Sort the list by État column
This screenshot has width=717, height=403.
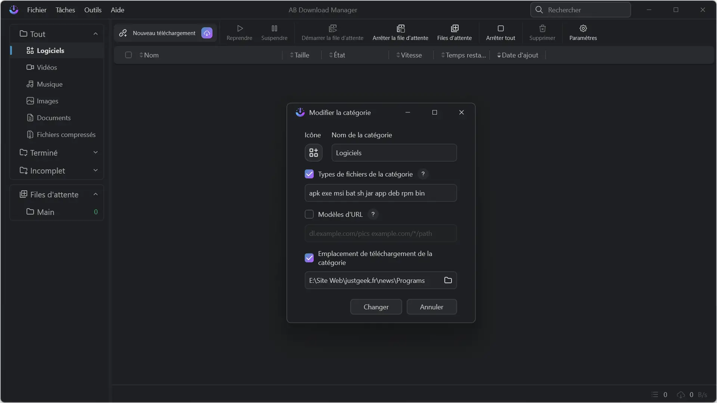coord(337,55)
